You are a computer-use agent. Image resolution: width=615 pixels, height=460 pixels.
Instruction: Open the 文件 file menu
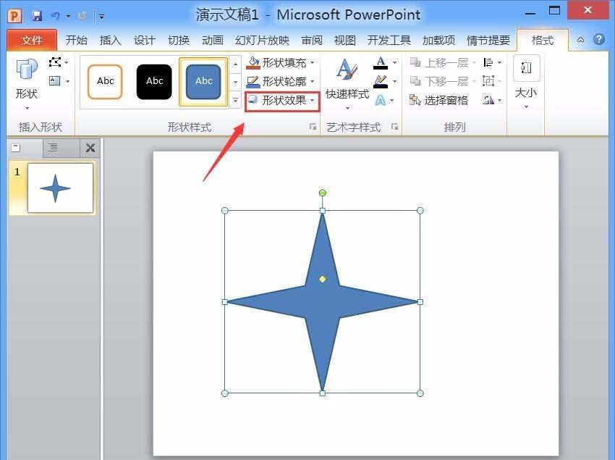(x=32, y=41)
